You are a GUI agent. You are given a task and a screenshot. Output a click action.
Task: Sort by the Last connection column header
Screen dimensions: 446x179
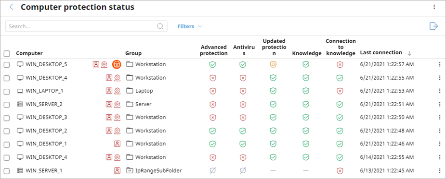pos(381,53)
